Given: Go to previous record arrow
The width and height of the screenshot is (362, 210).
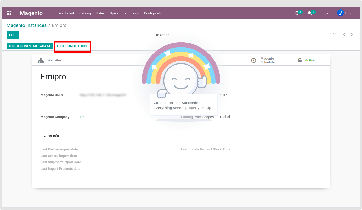Looking at the screenshot, I should point(344,35).
